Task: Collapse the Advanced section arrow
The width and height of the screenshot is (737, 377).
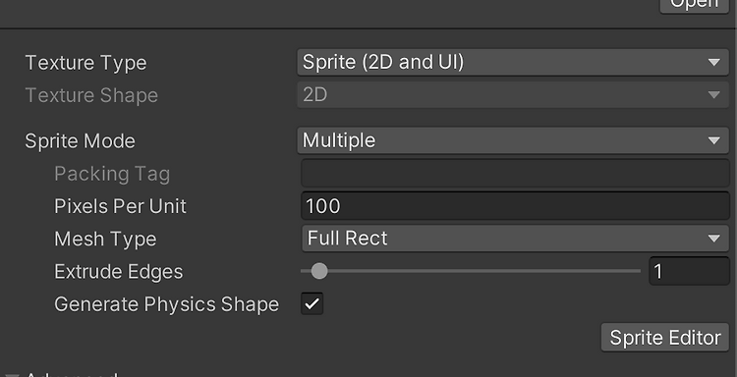Action: [x=11, y=375]
